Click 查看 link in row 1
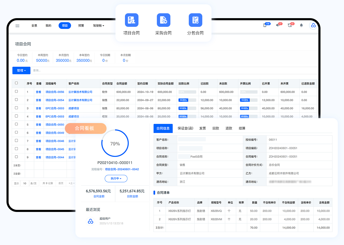 39,92
